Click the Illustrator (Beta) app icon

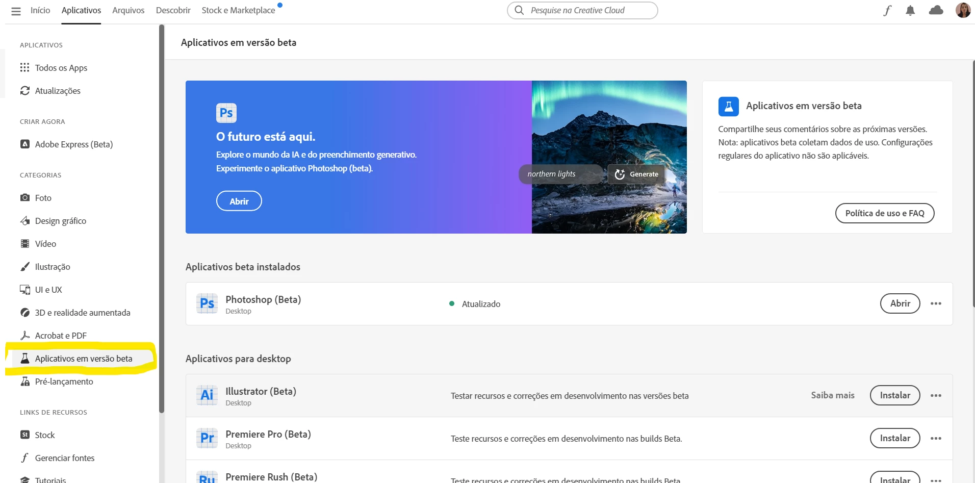click(x=207, y=395)
